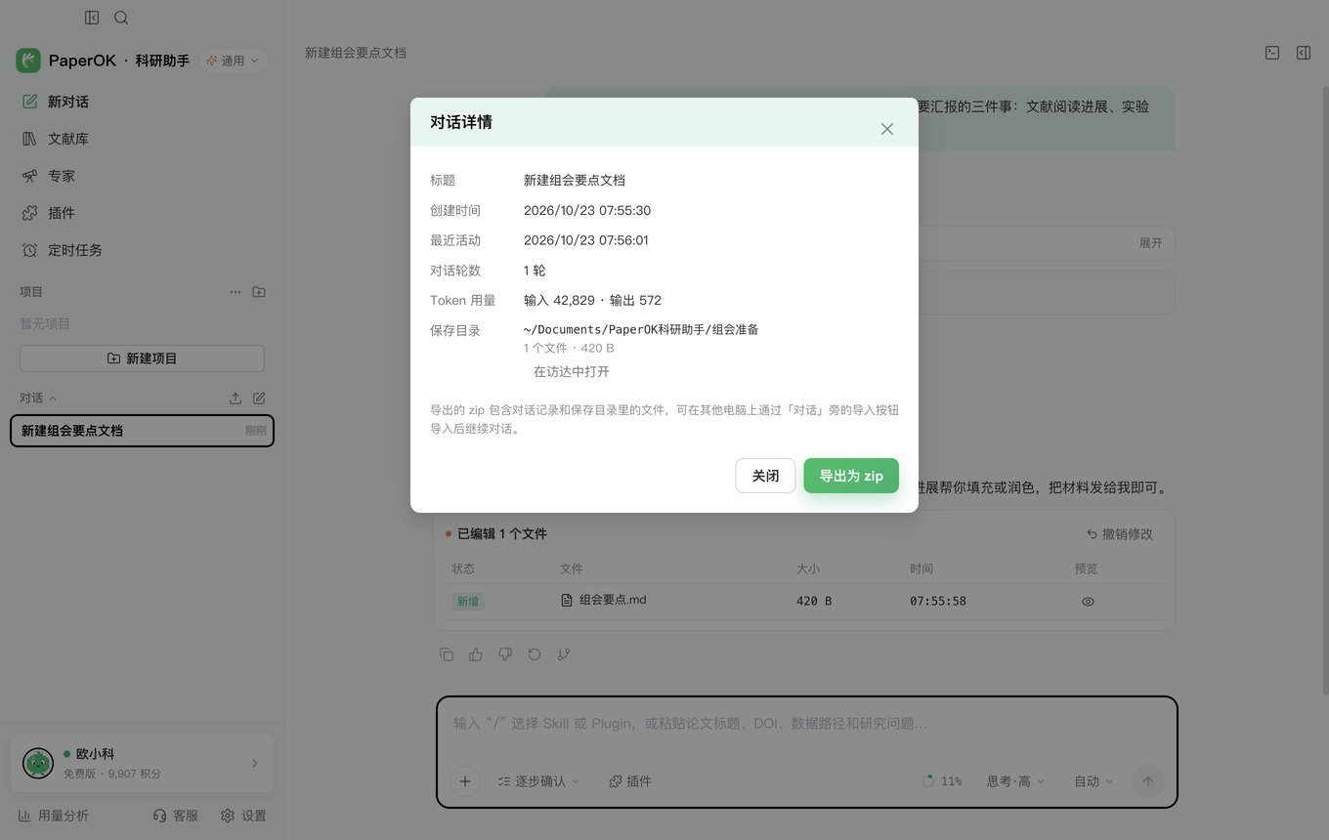
Task: Open the 欧小科 account menu
Action: coord(142,763)
